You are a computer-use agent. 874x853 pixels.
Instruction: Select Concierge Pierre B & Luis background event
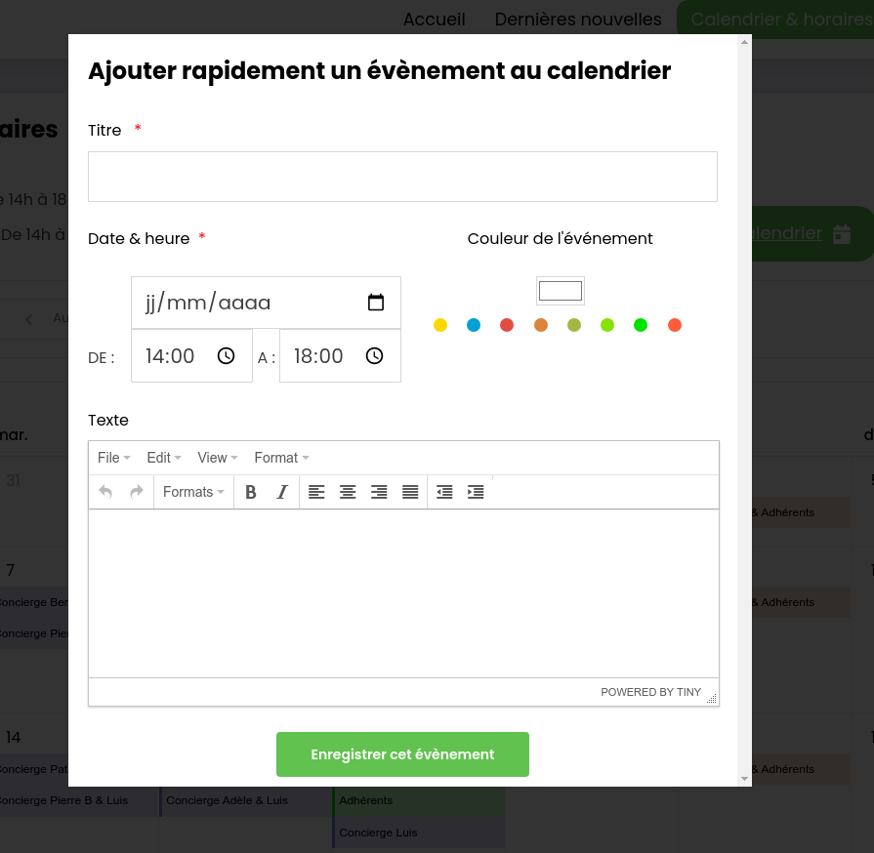click(x=80, y=800)
